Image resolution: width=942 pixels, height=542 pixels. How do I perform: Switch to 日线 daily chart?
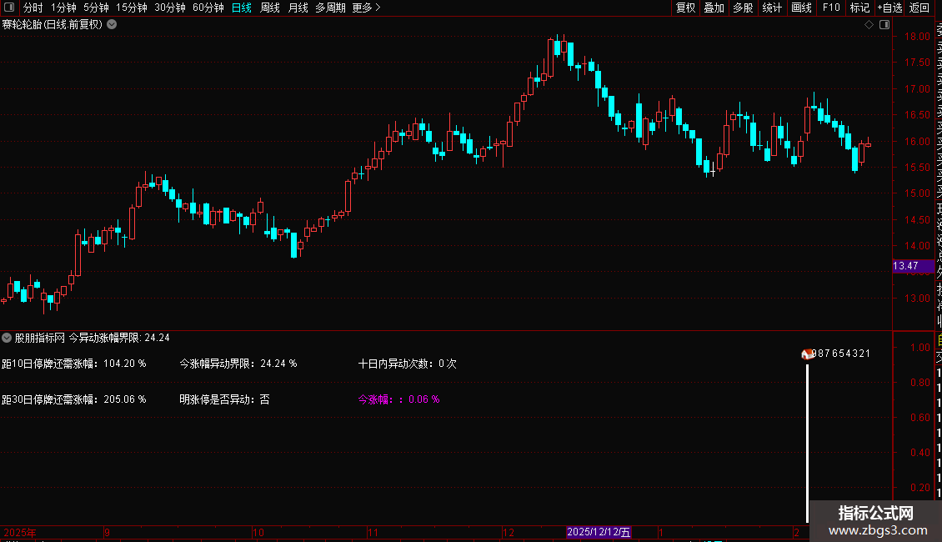[242, 8]
